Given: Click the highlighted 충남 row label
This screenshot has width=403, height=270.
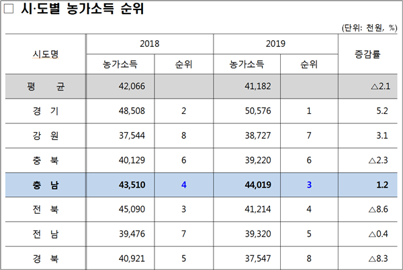Looking at the screenshot, I should click(x=46, y=185).
